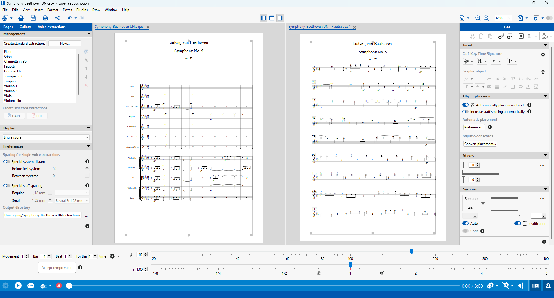Click the red metronome icon
Viewport: 554px width, 298px height.
tap(59, 286)
